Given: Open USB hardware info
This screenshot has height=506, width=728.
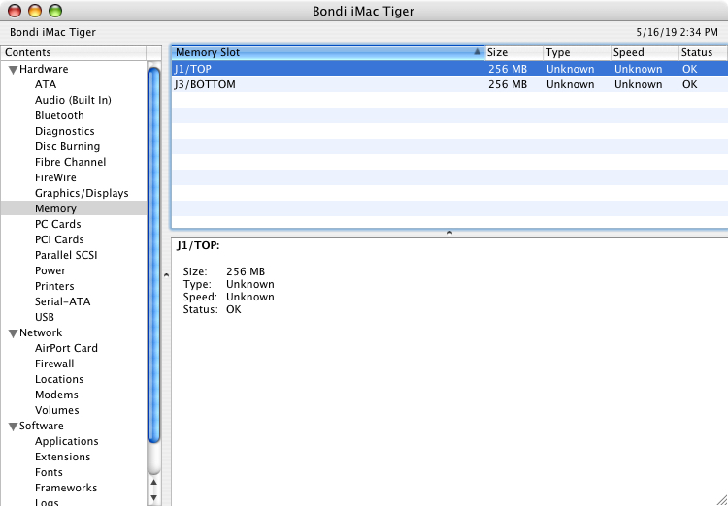Looking at the screenshot, I should tap(44, 317).
